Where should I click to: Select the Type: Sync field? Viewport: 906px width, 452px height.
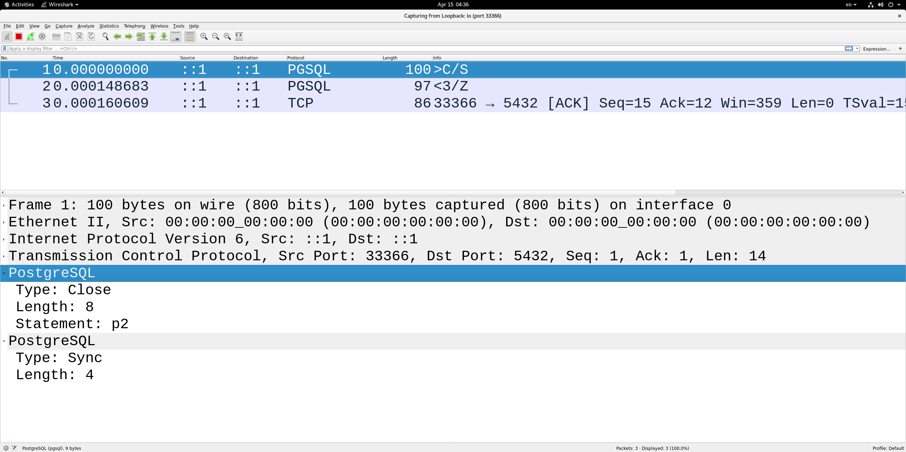pos(59,358)
